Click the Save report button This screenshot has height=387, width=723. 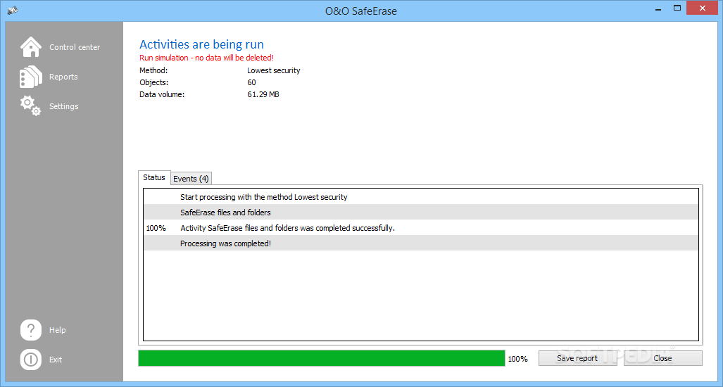pyautogui.click(x=577, y=358)
